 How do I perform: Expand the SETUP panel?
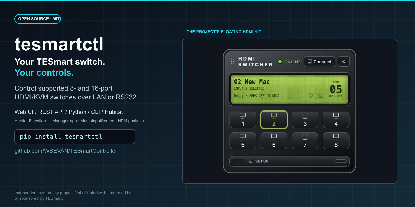pos(289,161)
